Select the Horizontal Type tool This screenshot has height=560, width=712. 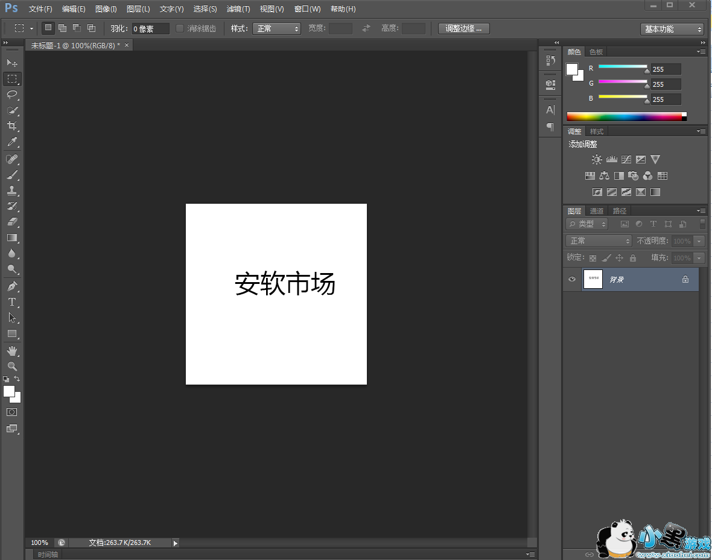tap(12, 301)
